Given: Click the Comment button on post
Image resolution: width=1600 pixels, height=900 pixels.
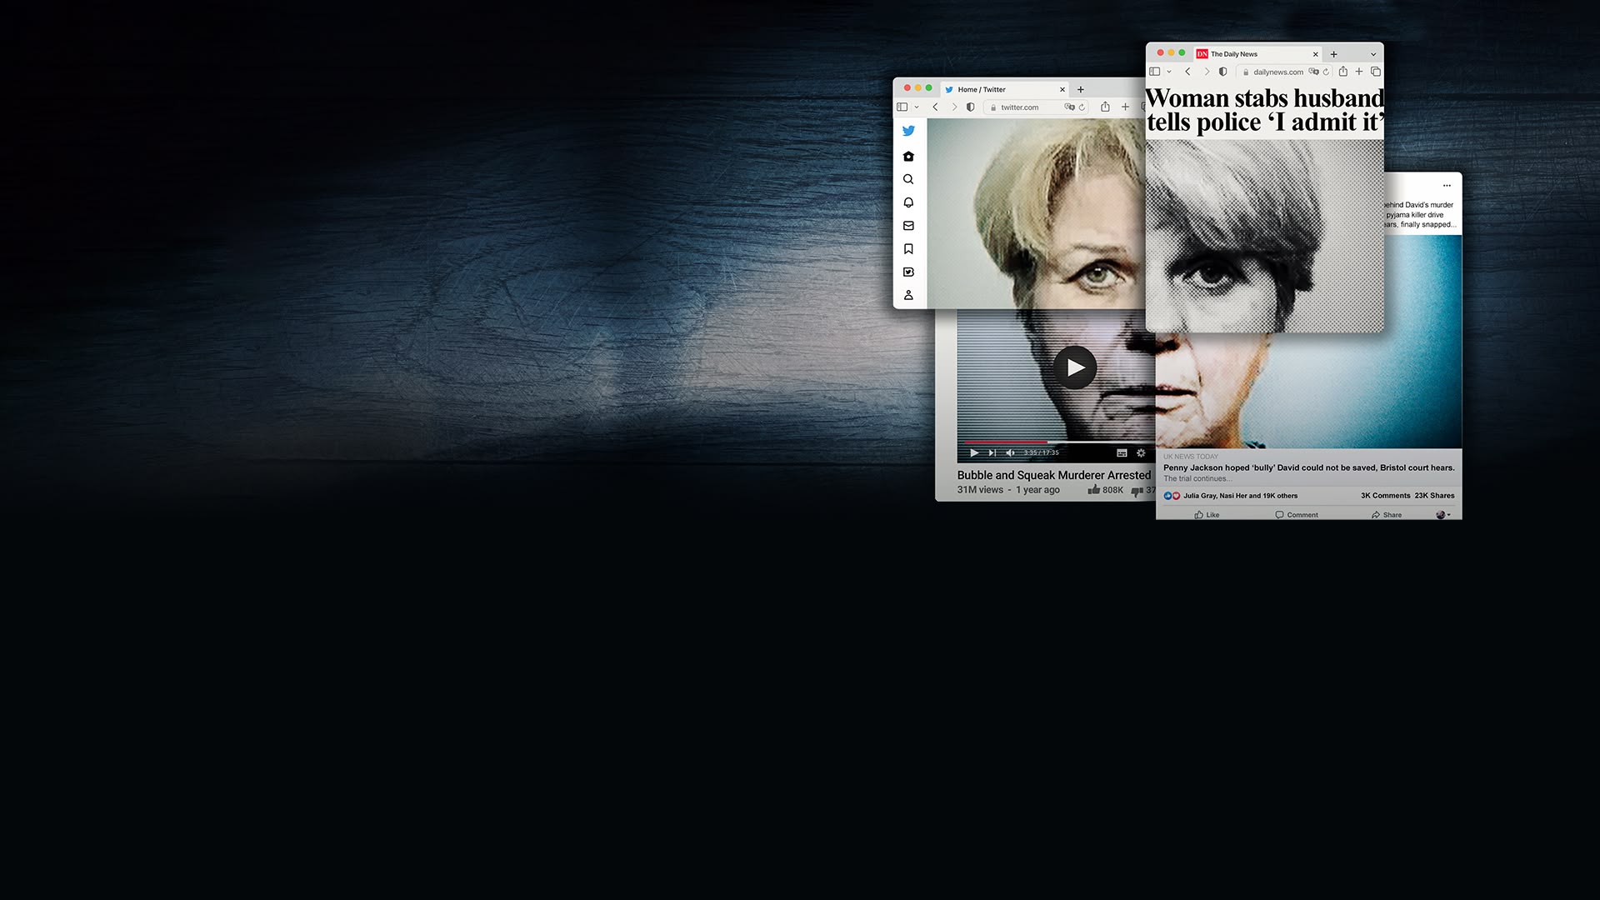Looking at the screenshot, I should 1297,515.
